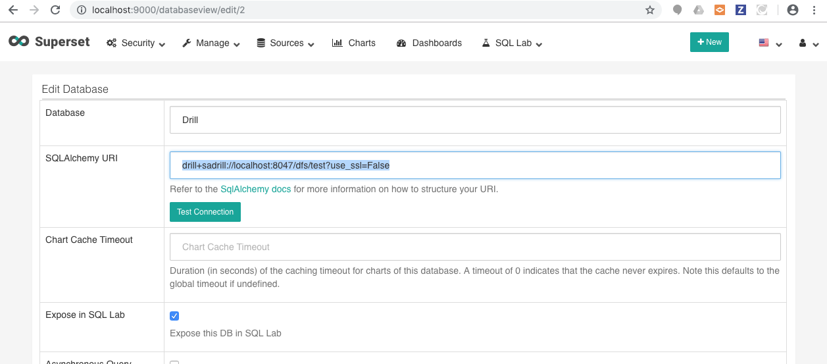
Task: Toggle the Asynchronous Query checkbox
Action: (x=174, y=362)
